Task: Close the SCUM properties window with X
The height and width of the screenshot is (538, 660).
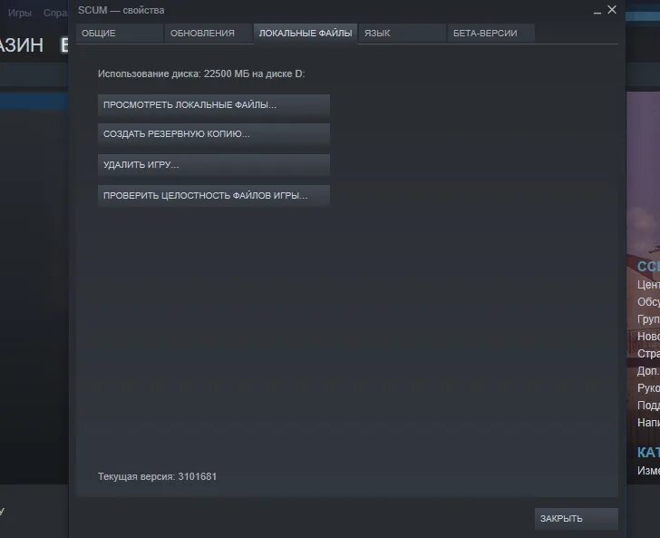Action: 612,10
